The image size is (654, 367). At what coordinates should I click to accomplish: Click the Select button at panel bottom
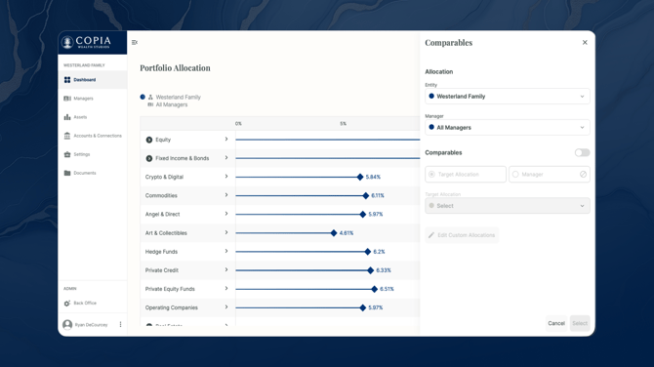pos(580,323)
